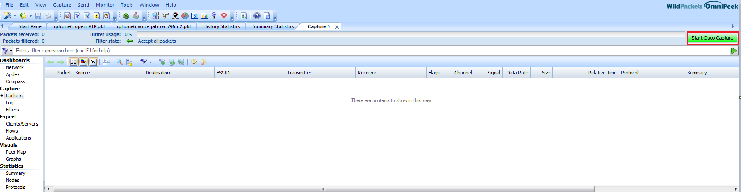Click the Start Cisco Capture button
Viewport: 741px width, 192px height.
[x=712, y=38]
